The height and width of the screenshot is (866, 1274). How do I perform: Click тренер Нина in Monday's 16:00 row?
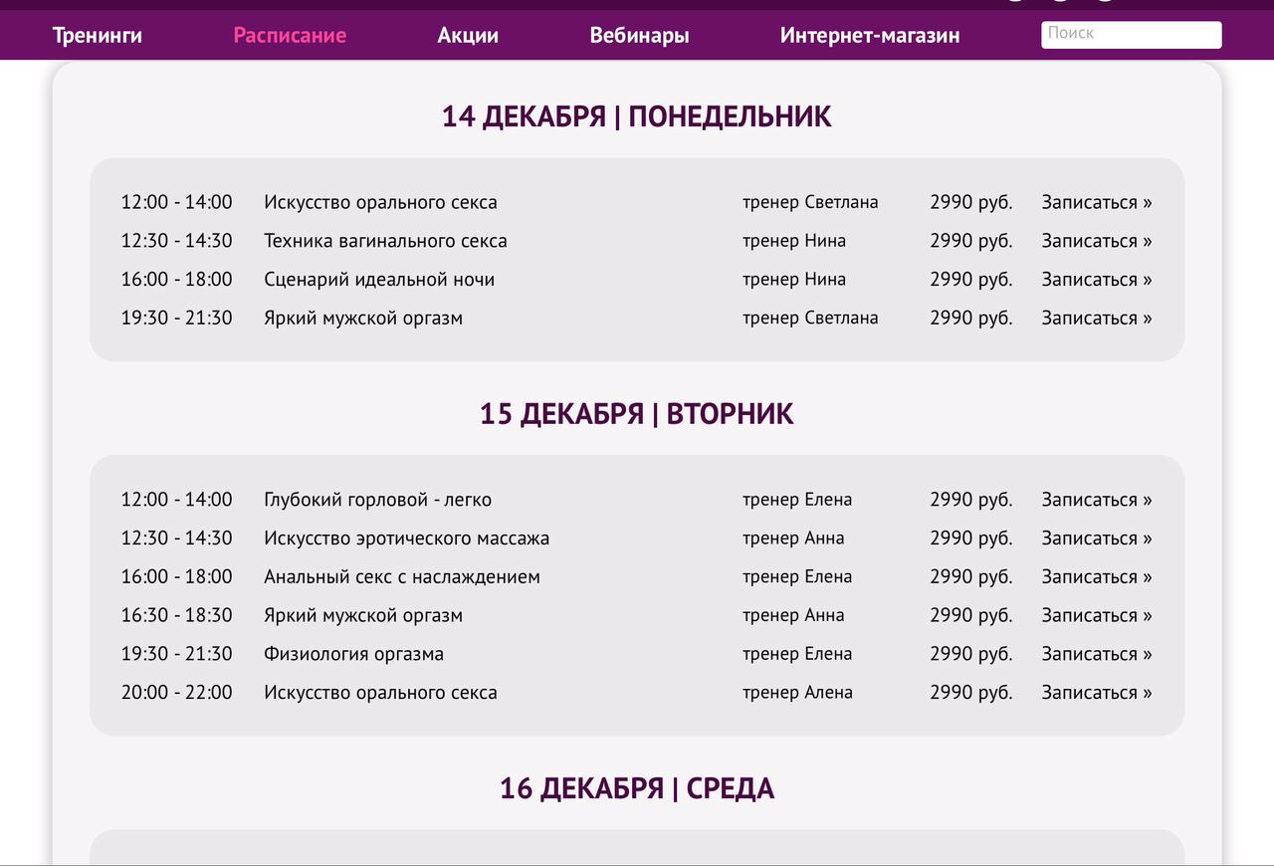[794, 280]
